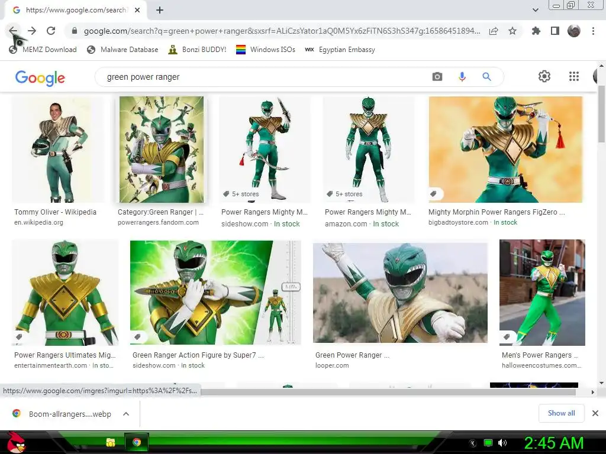Open Men's Power Rangers costume image

click(x=542, y=292)
